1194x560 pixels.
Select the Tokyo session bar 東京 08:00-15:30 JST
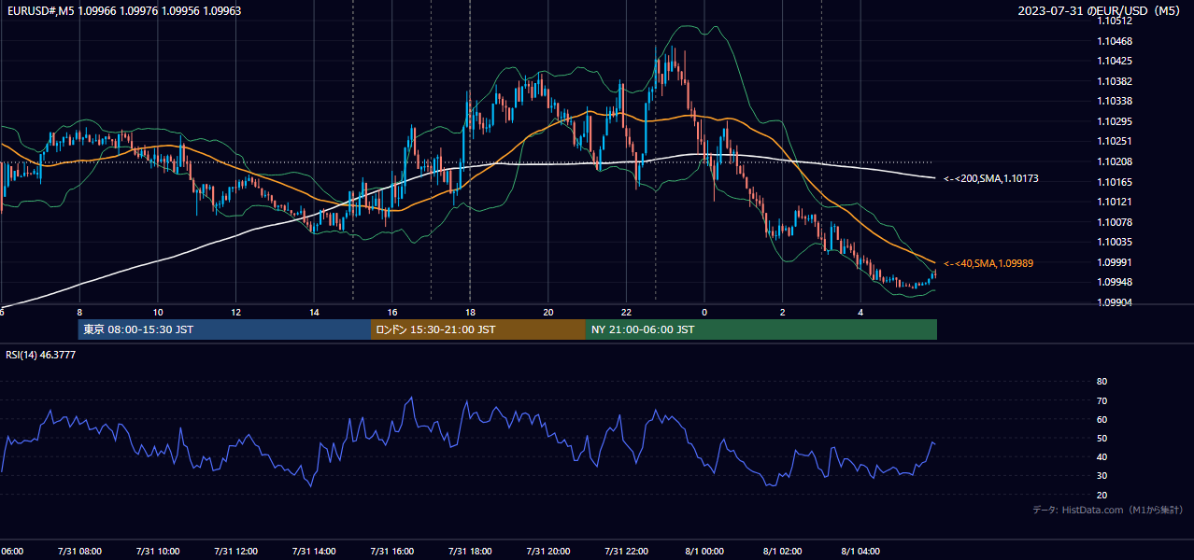(225, 329)
